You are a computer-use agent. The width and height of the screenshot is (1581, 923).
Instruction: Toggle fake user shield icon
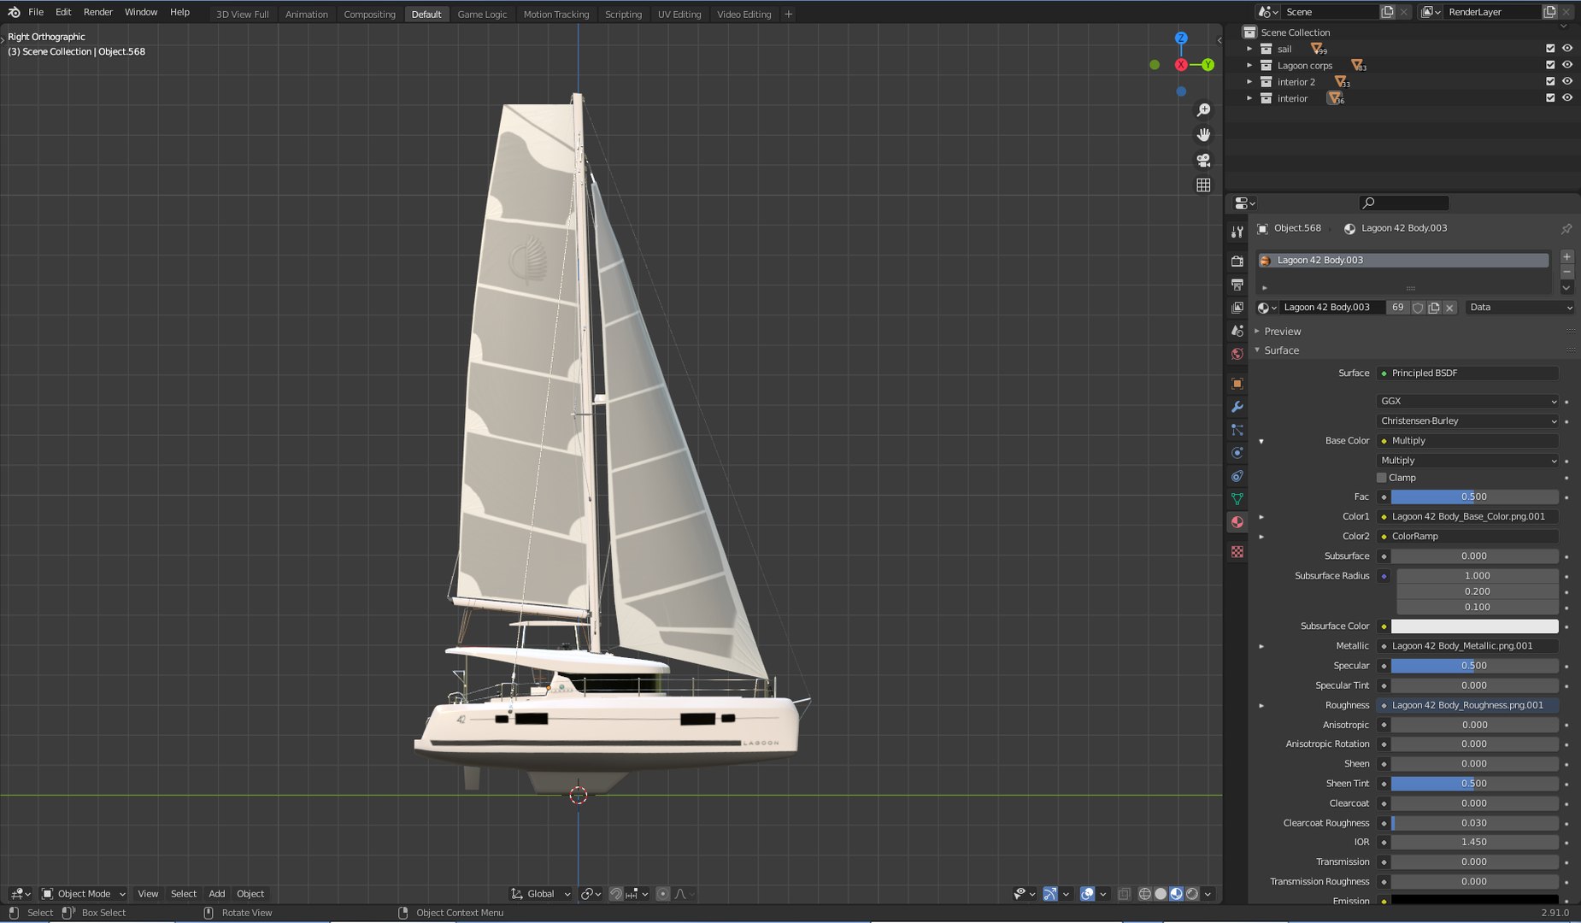tap(1418, 308)
